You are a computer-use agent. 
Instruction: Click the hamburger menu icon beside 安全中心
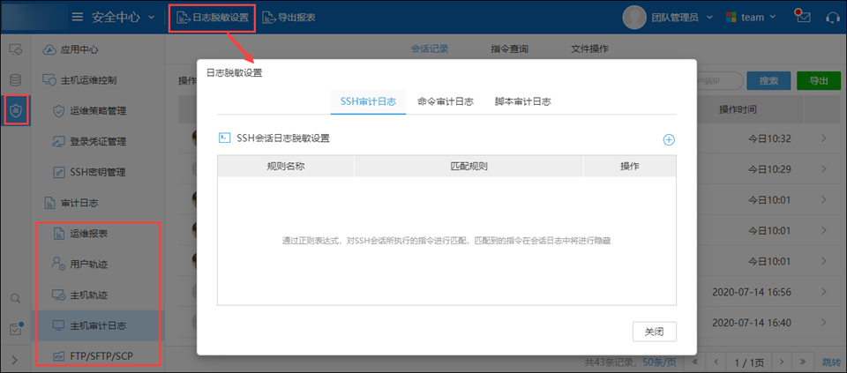coord(78,18)
